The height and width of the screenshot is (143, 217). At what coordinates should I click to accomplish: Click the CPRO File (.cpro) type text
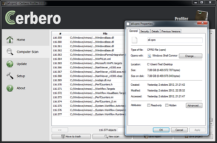(x=156, y=50)
